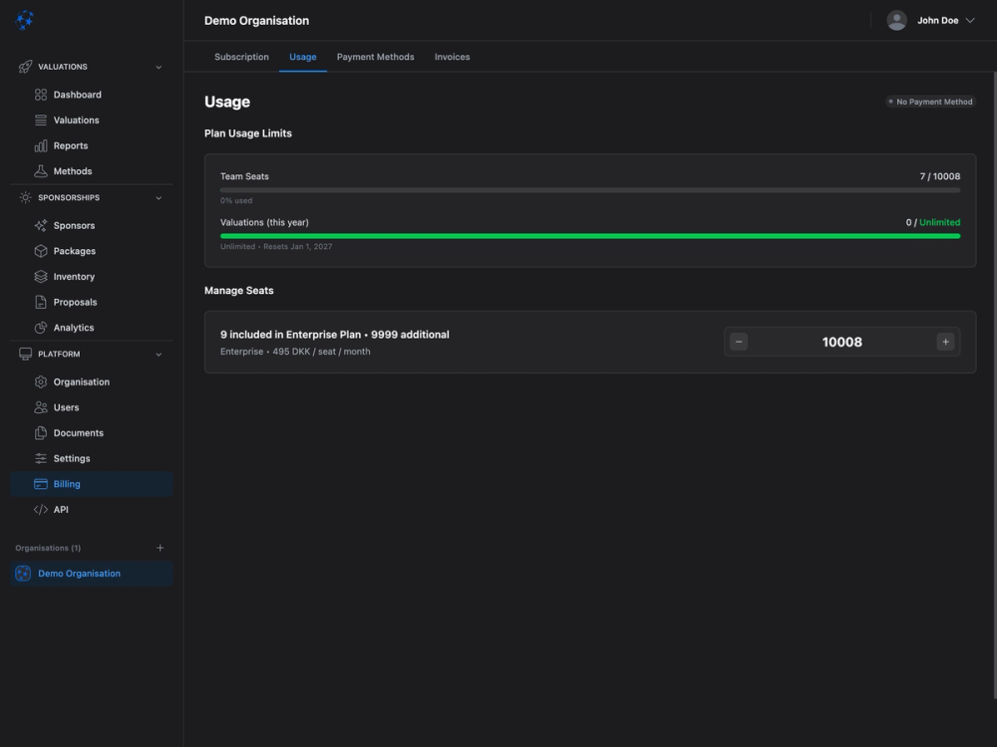Collapse the PLATFORM section

click(158, 354)
